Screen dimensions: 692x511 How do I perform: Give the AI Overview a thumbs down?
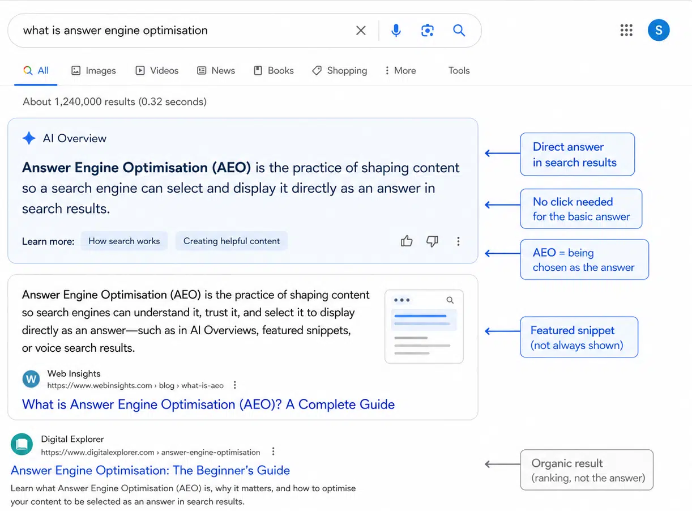tap(432, 241)
